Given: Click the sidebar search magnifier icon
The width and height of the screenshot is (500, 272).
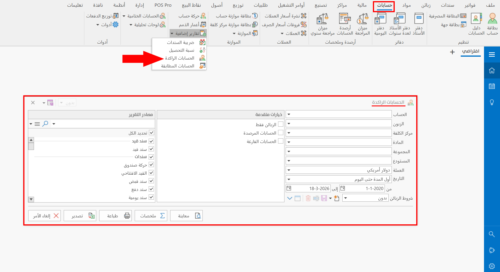Looking at the screenshot, I should [x=492, y=234].
